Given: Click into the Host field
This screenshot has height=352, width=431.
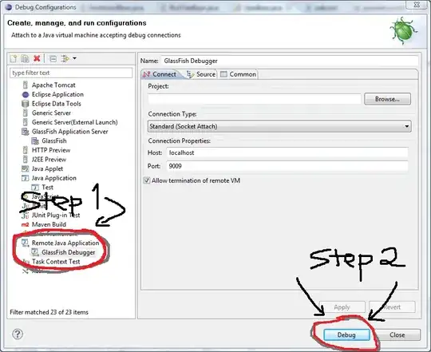Looking at the screenshot, I should pyautogui.click(x=287, y=152).
